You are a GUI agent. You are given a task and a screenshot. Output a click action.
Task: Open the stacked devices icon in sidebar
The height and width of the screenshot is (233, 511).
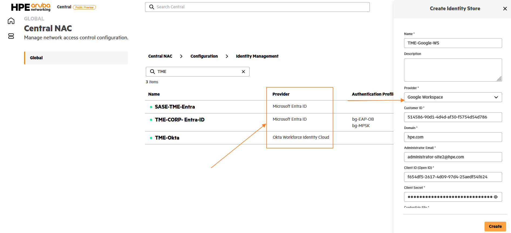(11, 36)
